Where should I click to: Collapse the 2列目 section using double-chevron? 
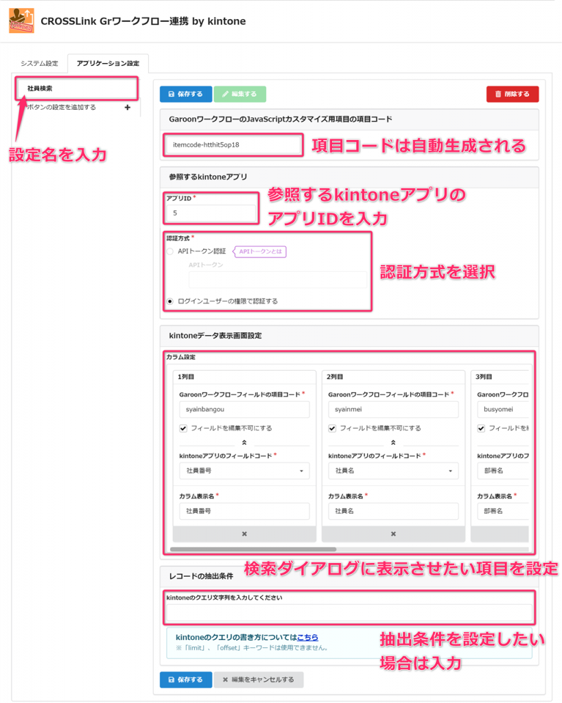[393, 443]
